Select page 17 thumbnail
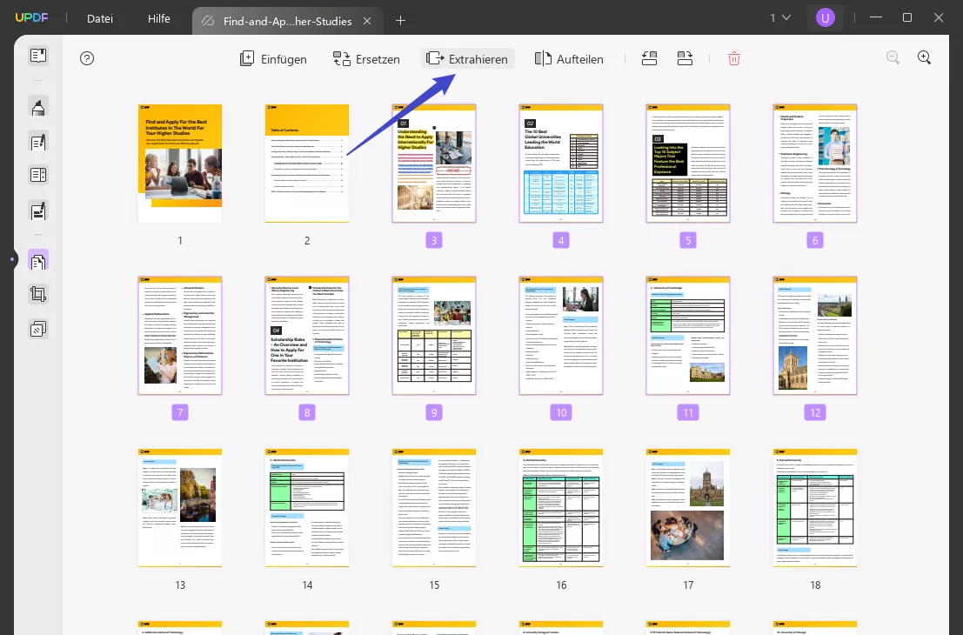Image resolution: width=963 pixels, height=635 pixels. [688, 508]
